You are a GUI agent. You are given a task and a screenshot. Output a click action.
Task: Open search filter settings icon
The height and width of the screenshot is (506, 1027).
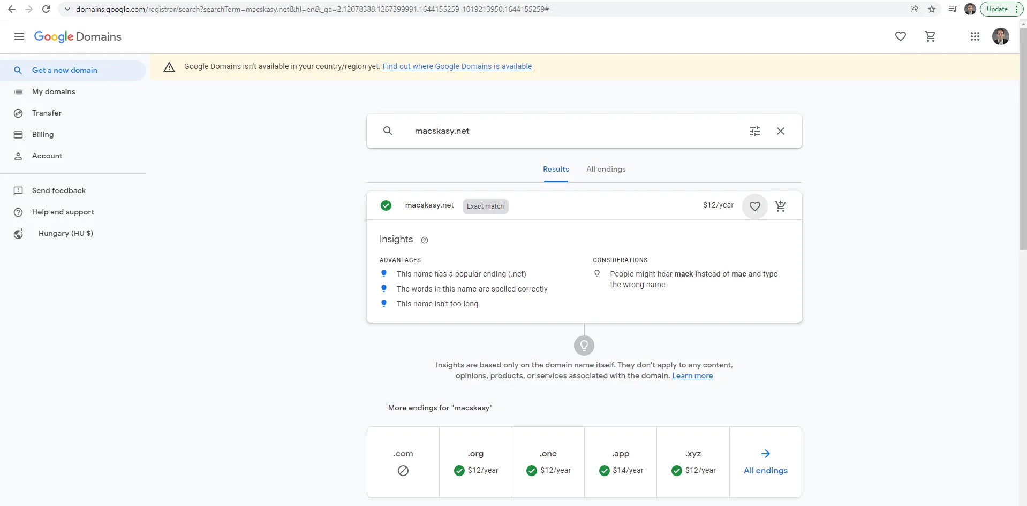755,131
